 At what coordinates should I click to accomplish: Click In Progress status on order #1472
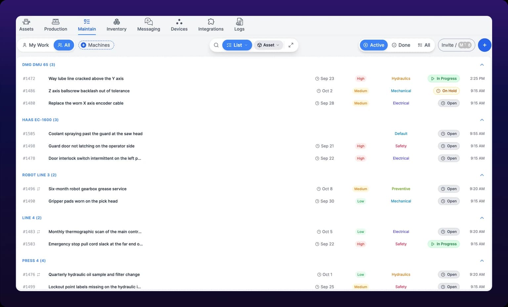click(444, 79)
